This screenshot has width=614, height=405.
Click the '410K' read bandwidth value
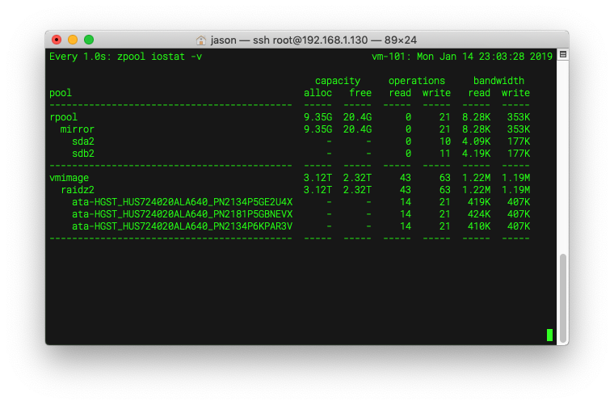point(479,226)
